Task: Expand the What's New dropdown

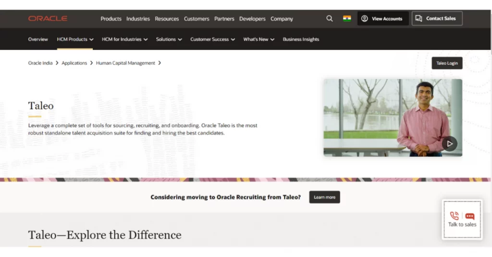Action: 258,39
